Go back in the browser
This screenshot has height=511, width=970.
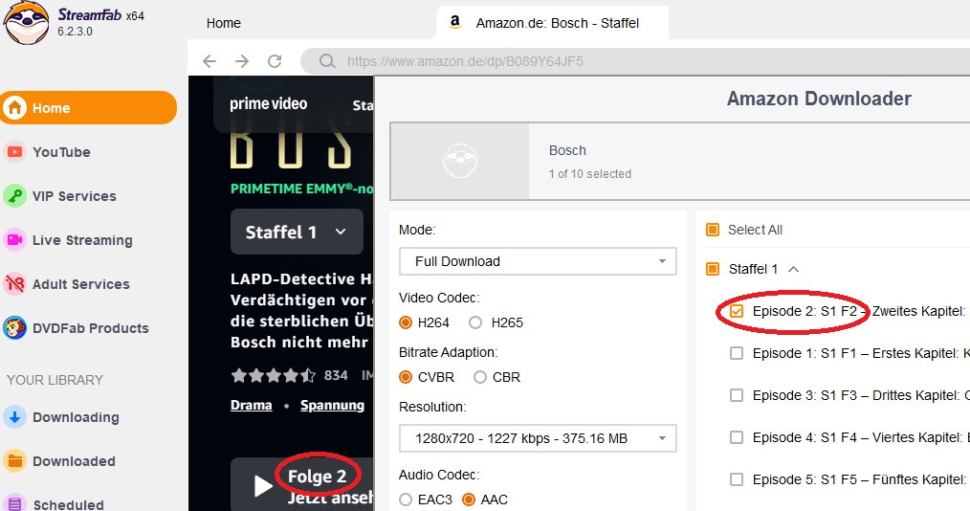click(209, 60)
